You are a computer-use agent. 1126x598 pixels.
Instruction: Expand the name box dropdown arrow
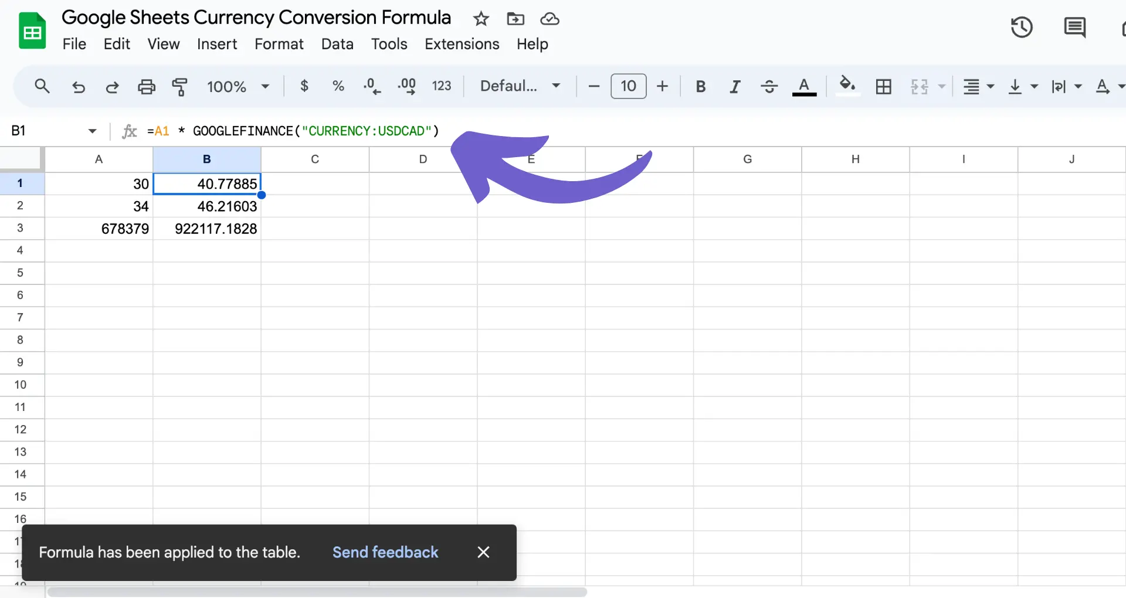[92, 131]
